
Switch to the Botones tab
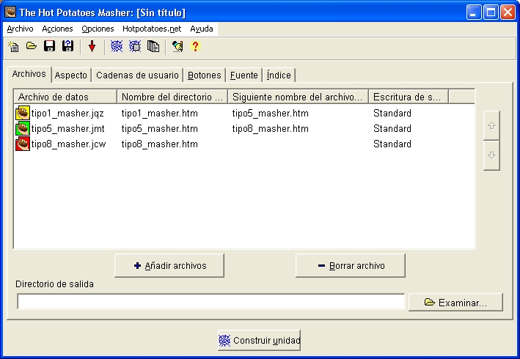(204, 75)
